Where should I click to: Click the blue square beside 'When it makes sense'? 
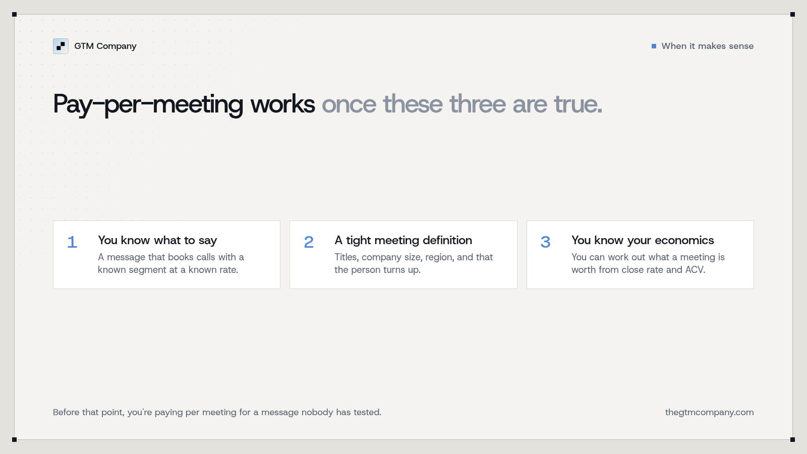(654, 46)
